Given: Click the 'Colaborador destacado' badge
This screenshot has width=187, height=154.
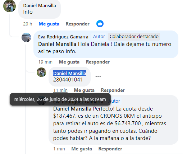Looking at the screenshot, I should [134, 37].
